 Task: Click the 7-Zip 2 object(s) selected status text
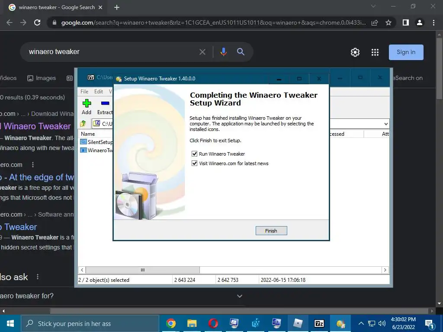pyautogui.click(x=104, y=280)
